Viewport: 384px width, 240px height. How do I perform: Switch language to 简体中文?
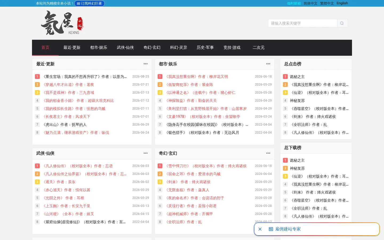(310, 3)
